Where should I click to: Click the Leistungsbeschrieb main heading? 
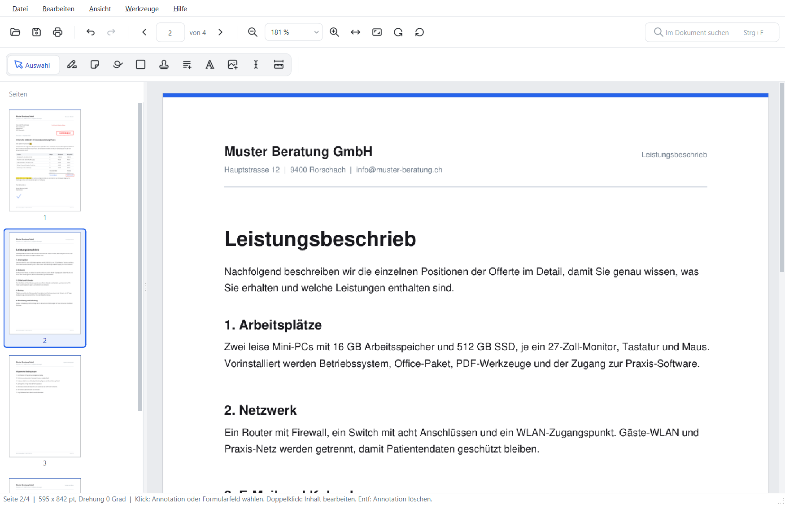tap(320, 239)
